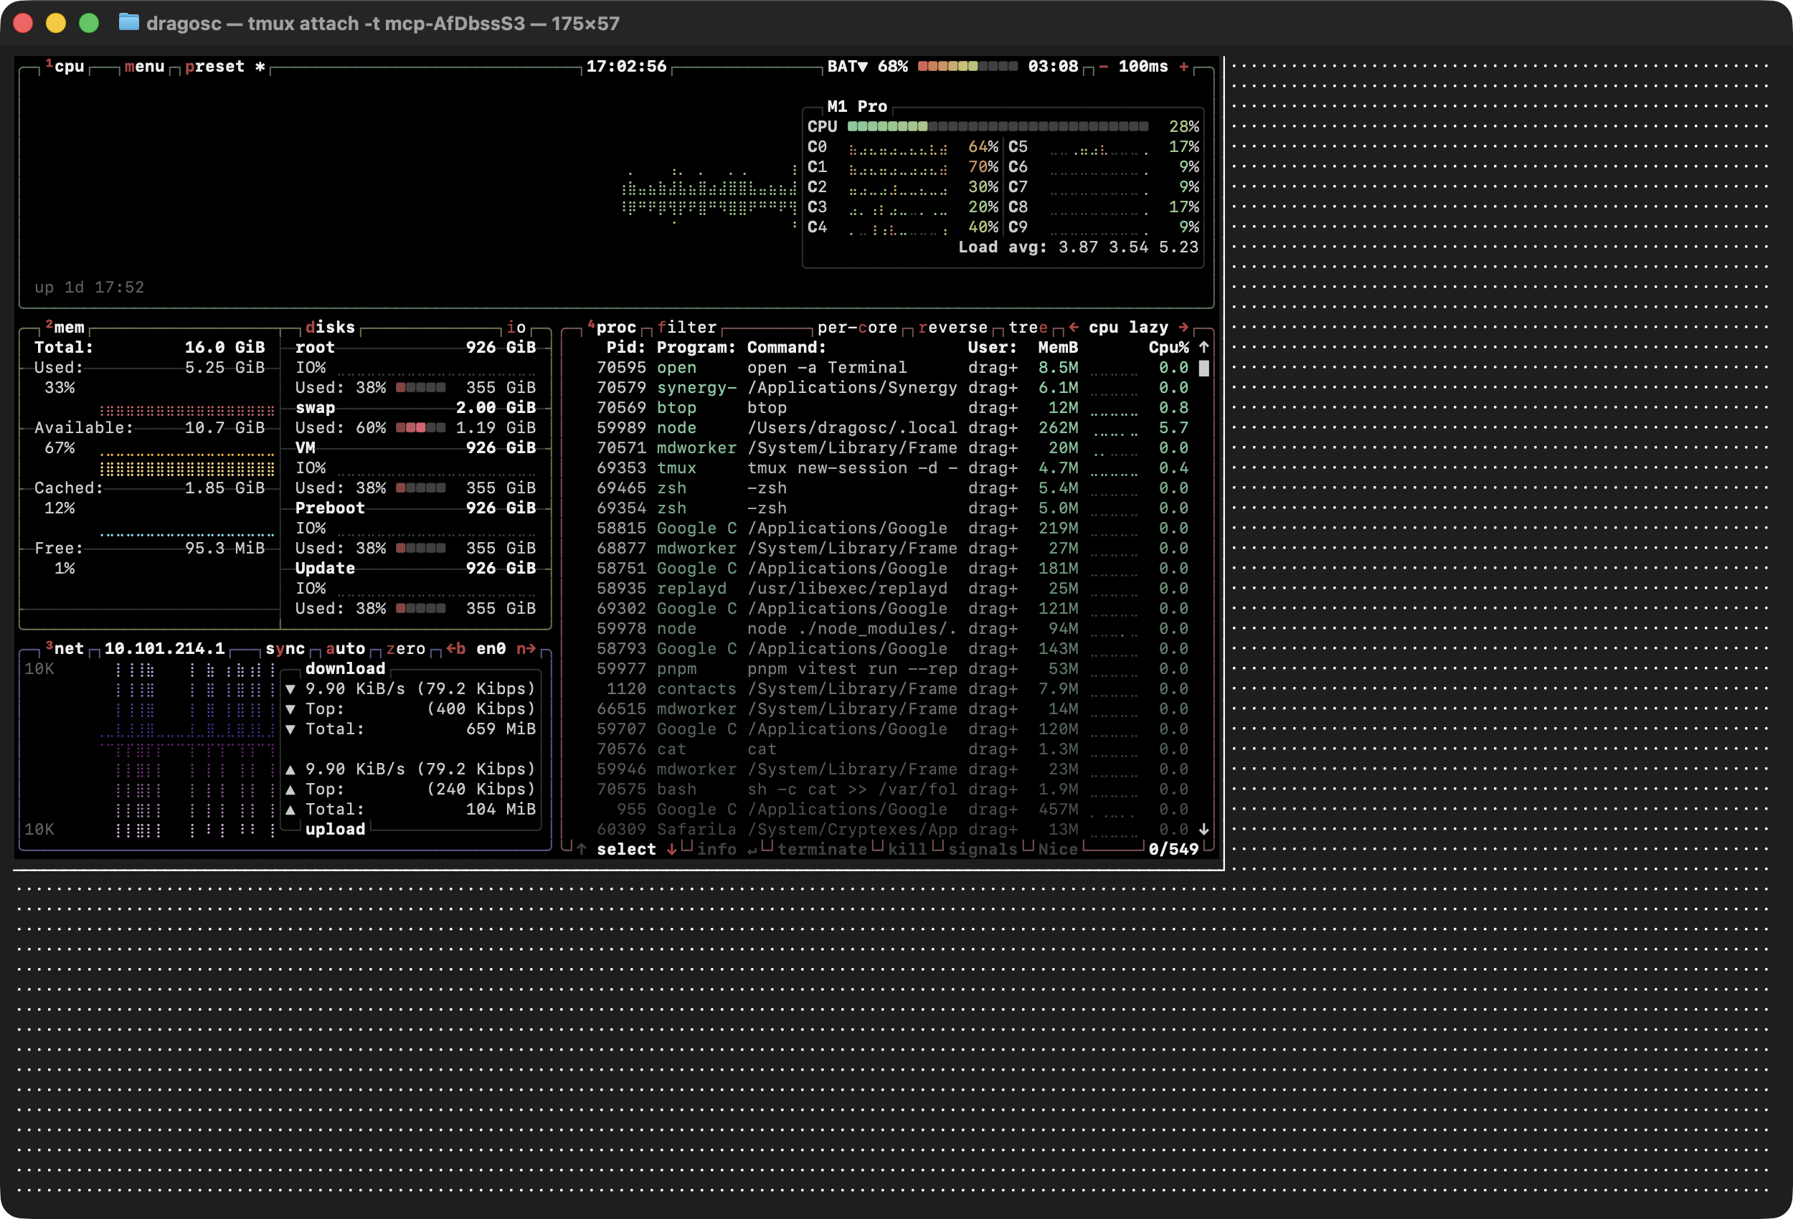Click the M1 Pro CPU name

pyautogui.click(x=857, y=106)
